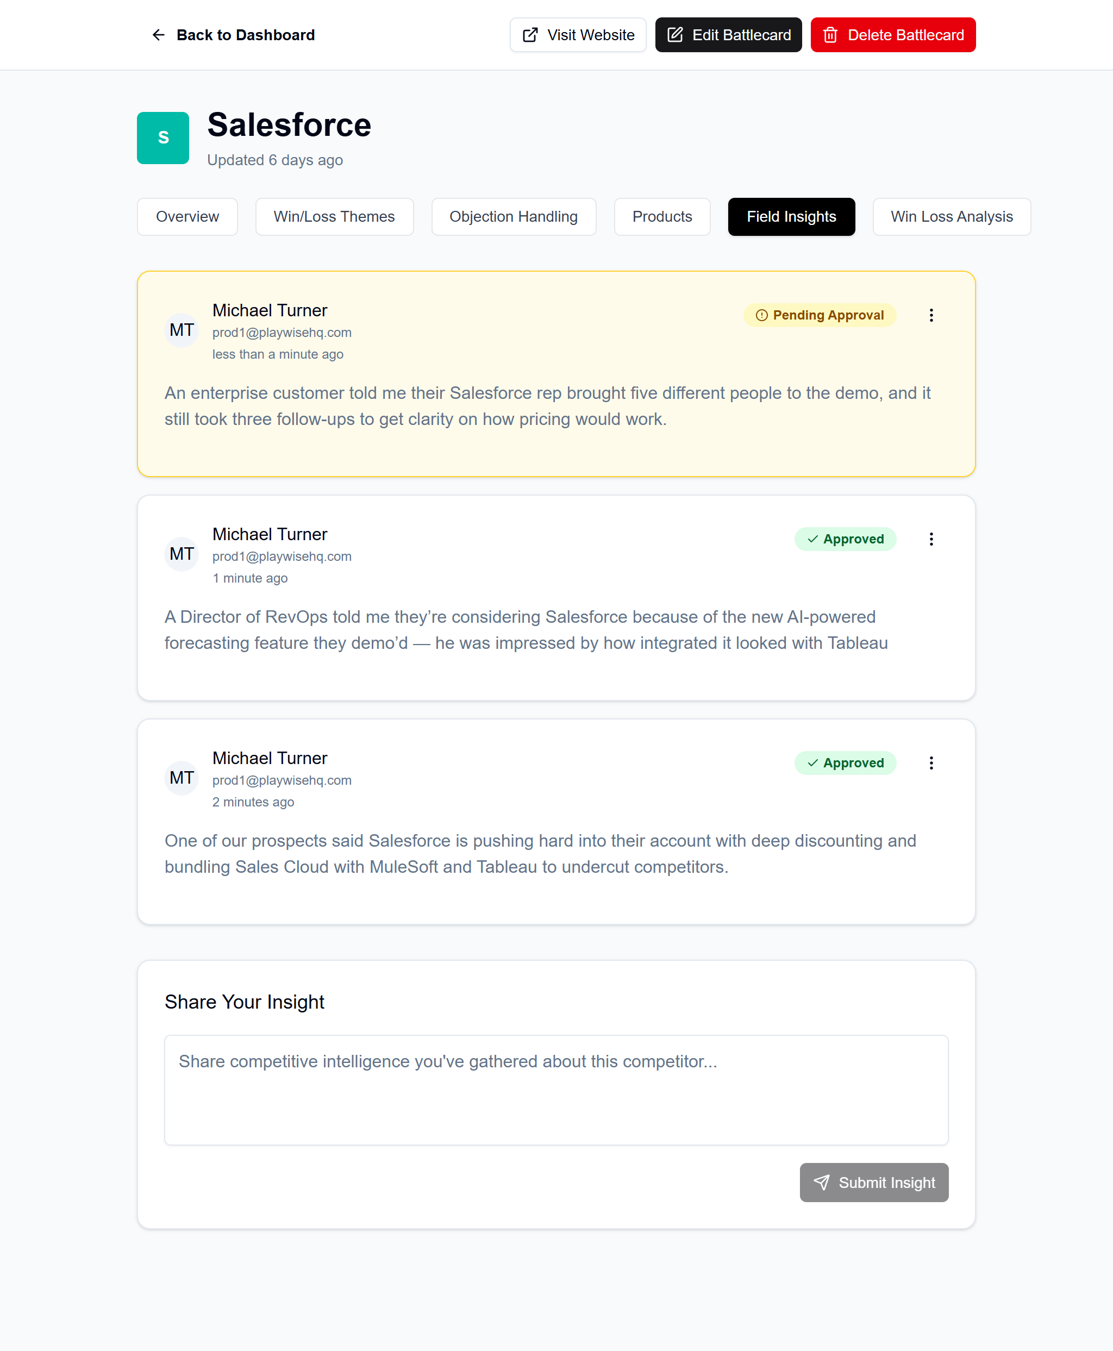The height and width of the screenshot is (1351, 1113).
Task: Click the red Delete Battlecard button
Action: pyautogui.click(x=892, y=35)
